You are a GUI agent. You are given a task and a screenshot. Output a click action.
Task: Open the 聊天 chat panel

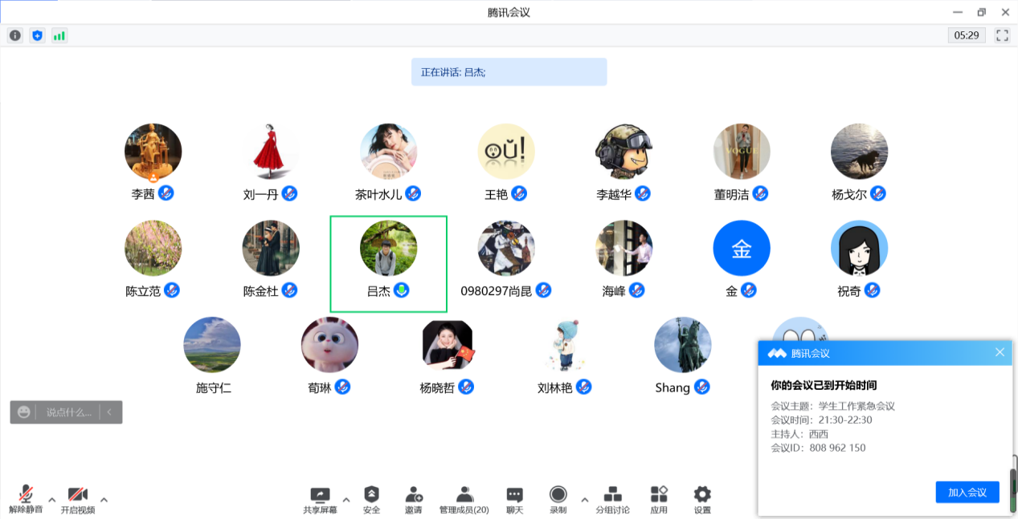pos(515,499)
